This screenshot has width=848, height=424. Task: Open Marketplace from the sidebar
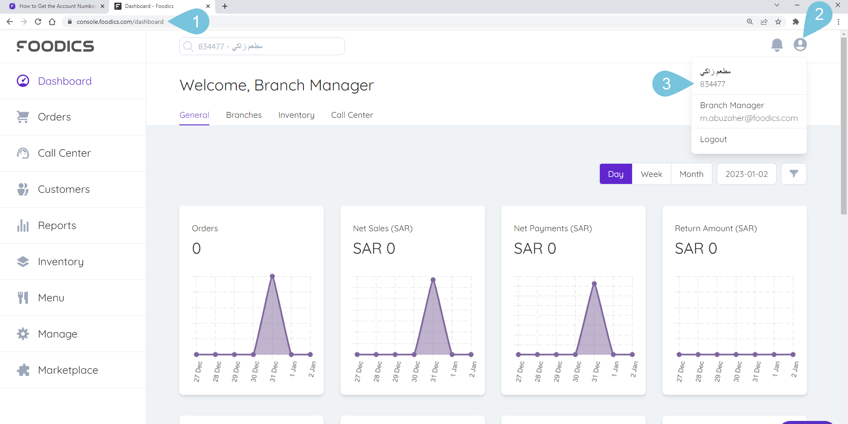pos(73,370)
